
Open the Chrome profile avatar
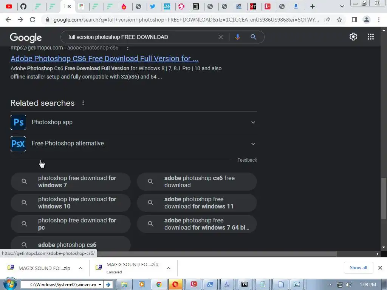coord(367,20)
